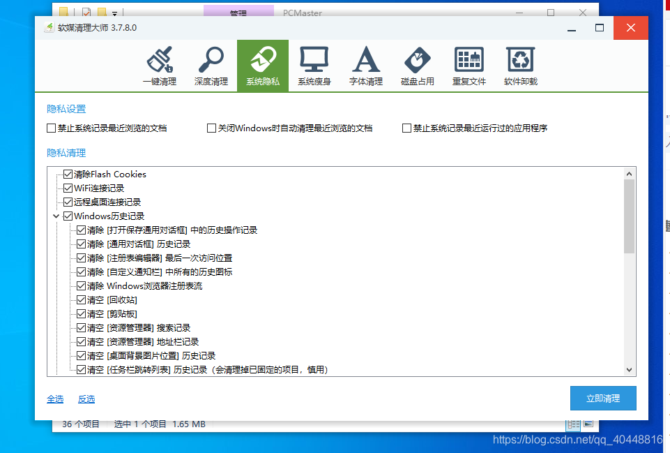Disable 清空 [剪贴板] cleanup item

coord(81,313)
